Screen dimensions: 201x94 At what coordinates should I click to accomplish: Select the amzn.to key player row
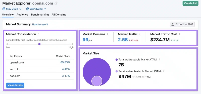coord(40,69)
